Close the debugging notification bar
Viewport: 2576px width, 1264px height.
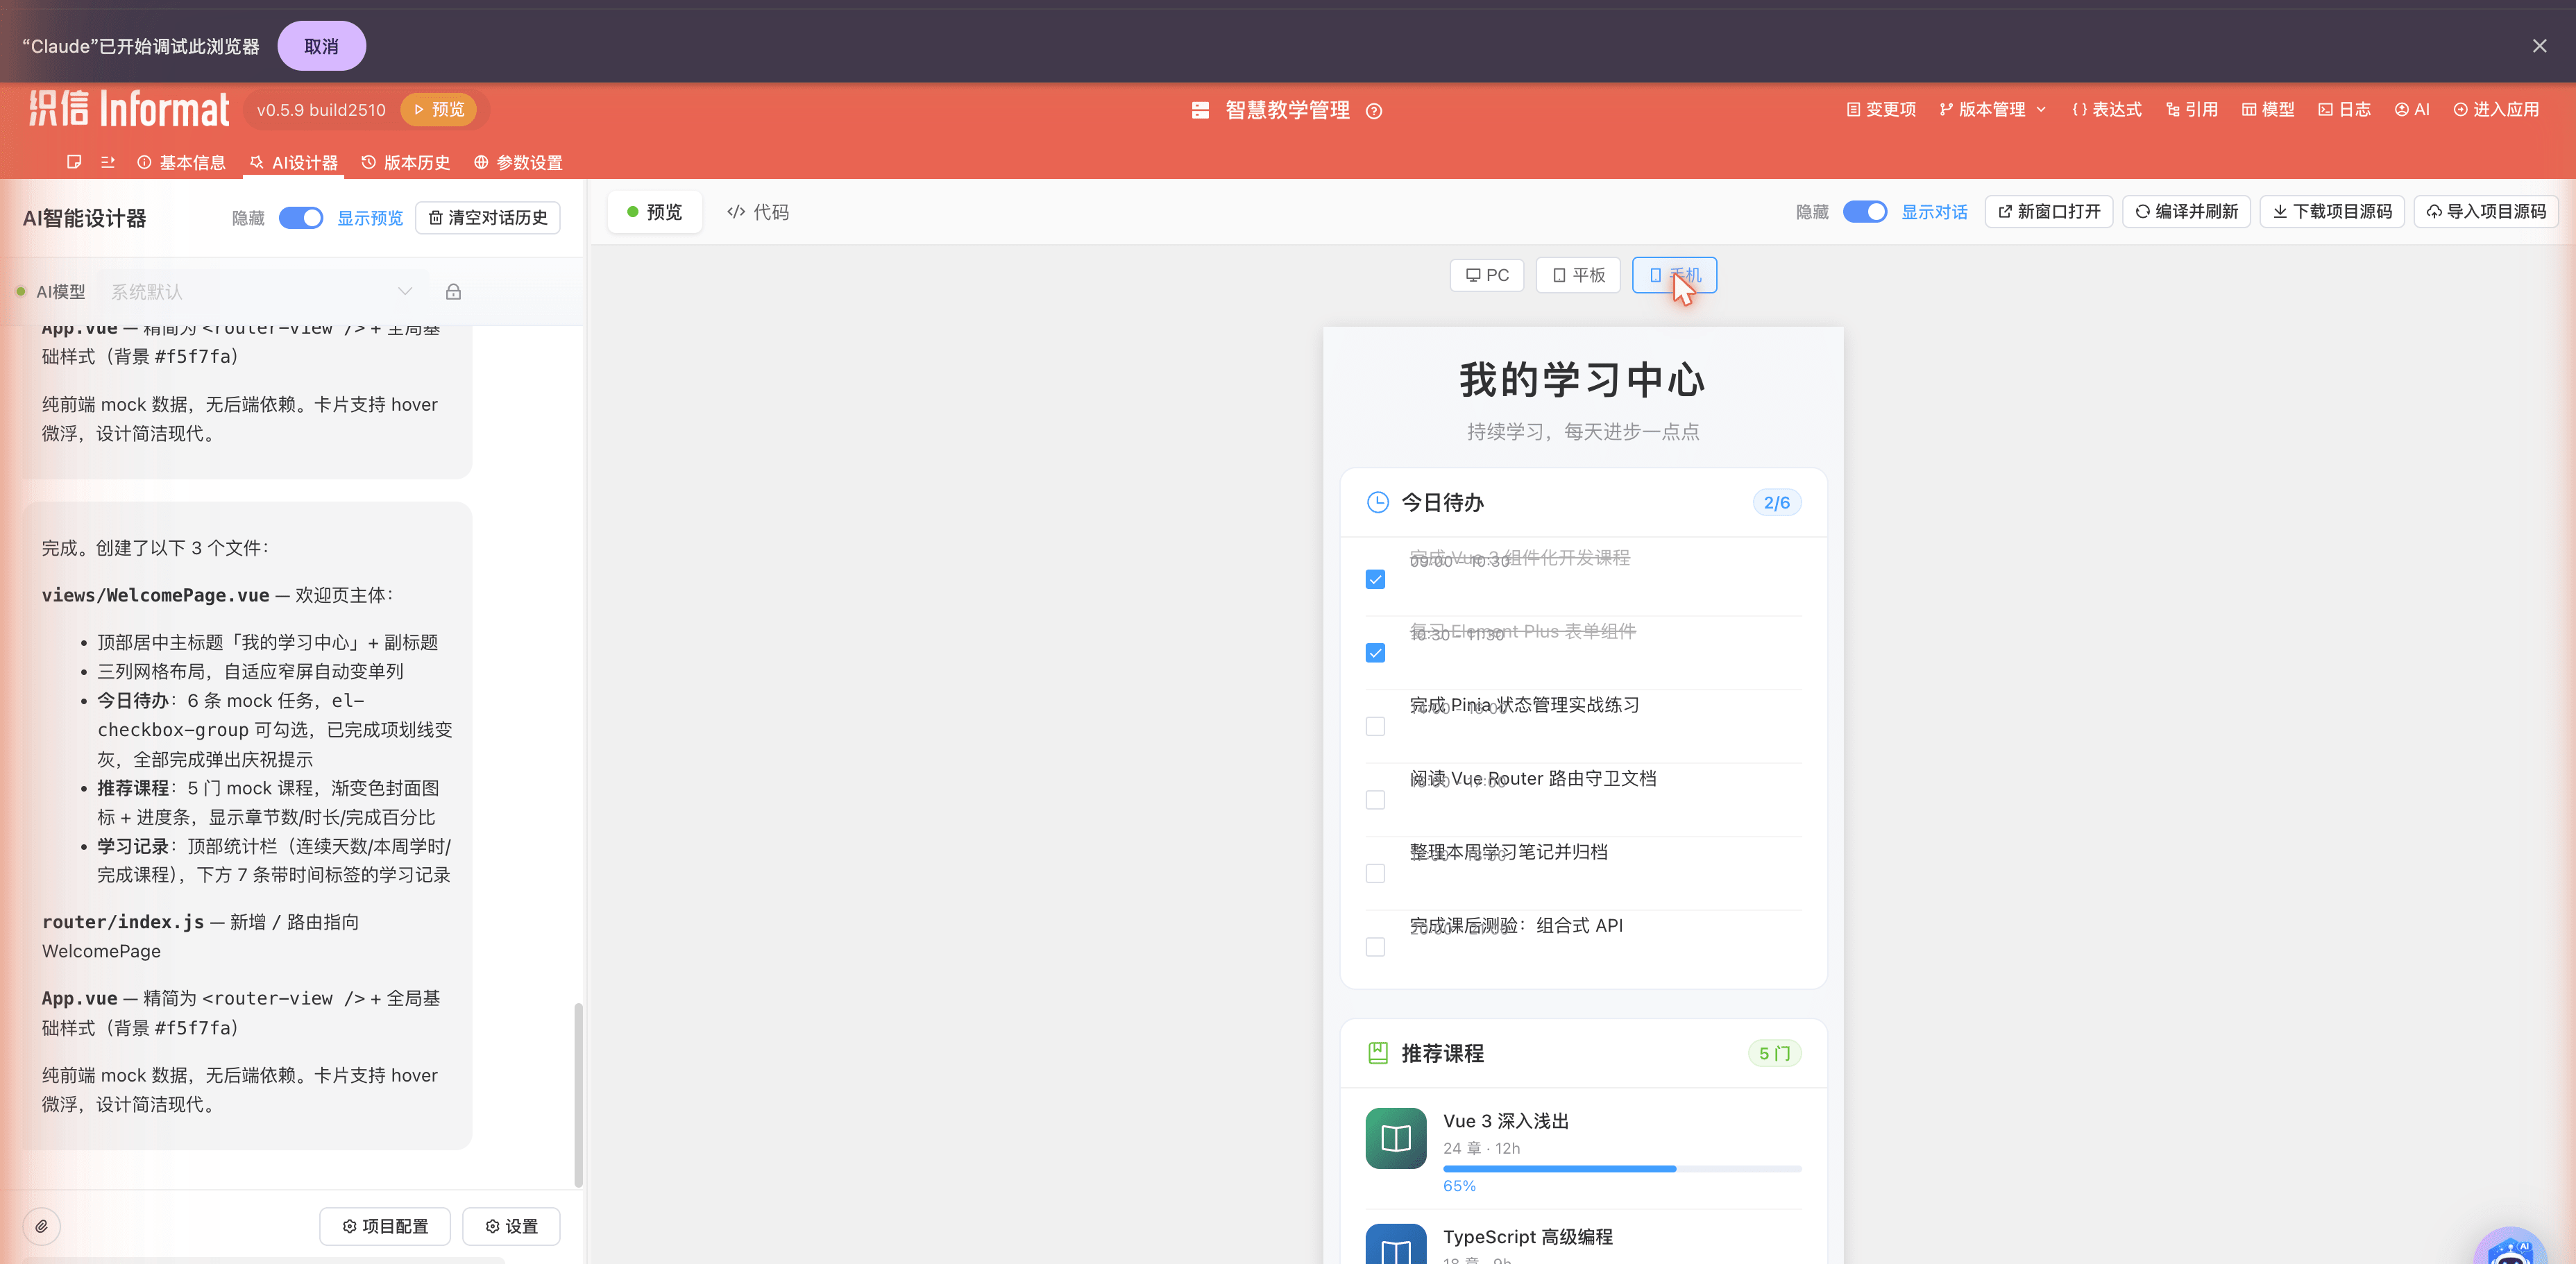pos(2539,46)
